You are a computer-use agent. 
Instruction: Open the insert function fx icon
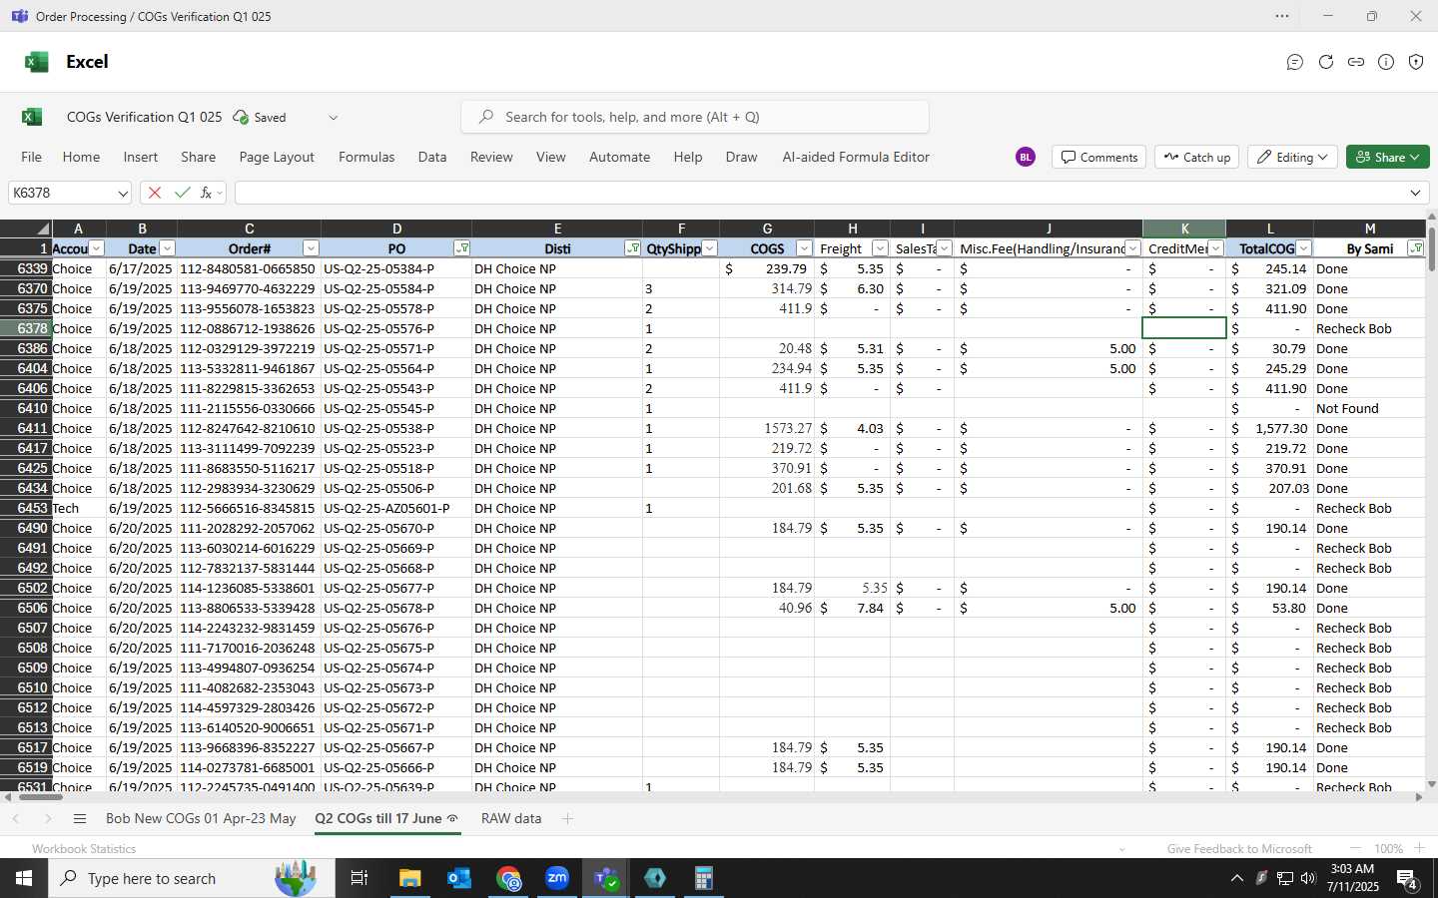click(x=207, y=193)
